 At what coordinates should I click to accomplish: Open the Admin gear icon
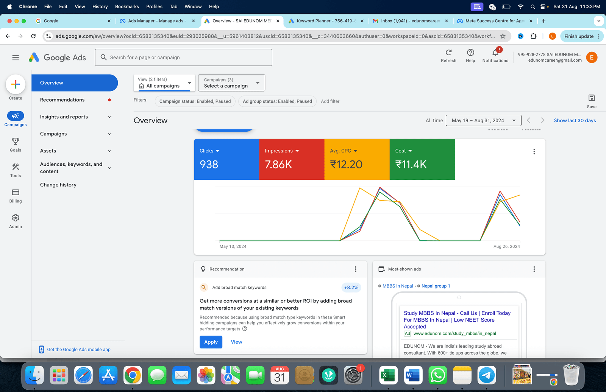[x=16, y=218]
